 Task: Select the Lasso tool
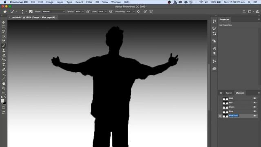click(4, 31)
